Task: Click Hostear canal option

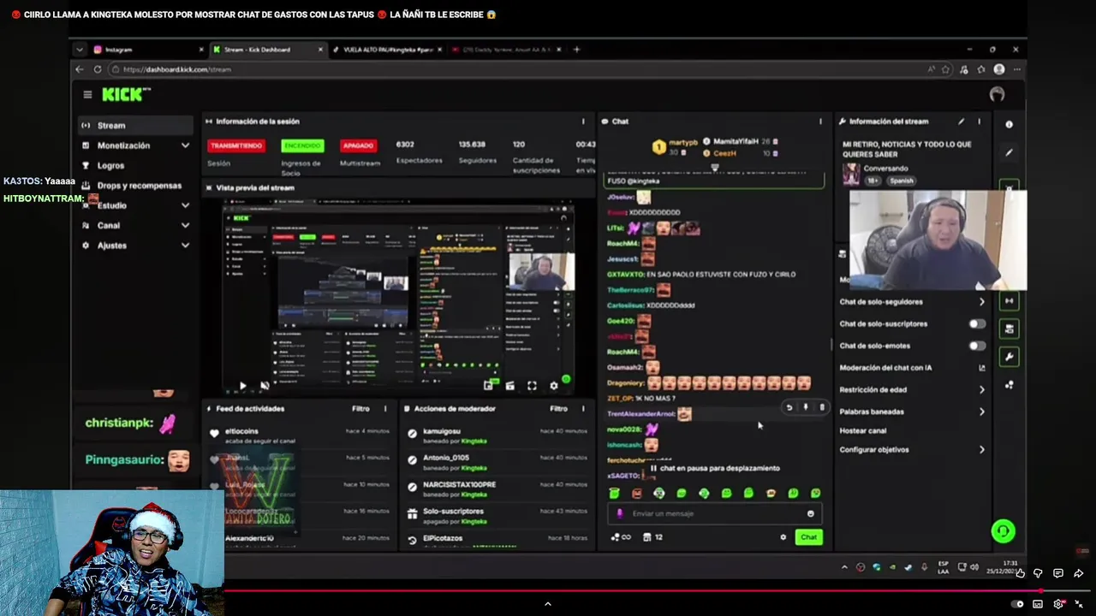Action: (863, 431)
